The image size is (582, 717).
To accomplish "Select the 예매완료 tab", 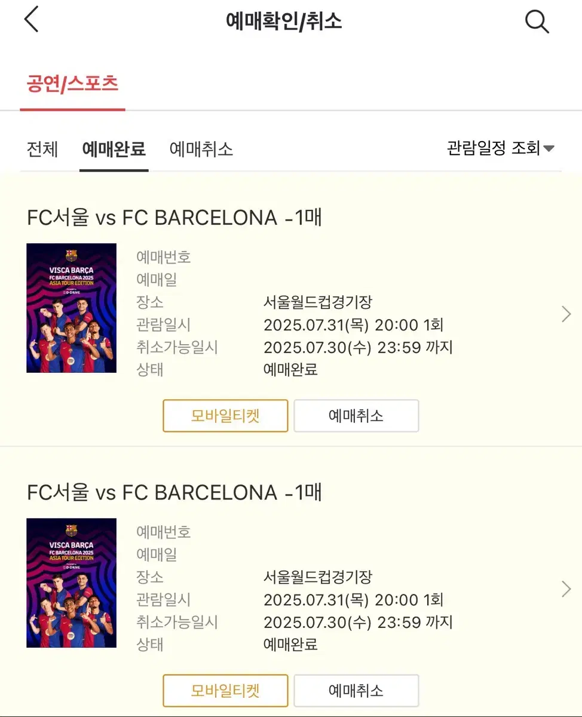I will point(114,149).
